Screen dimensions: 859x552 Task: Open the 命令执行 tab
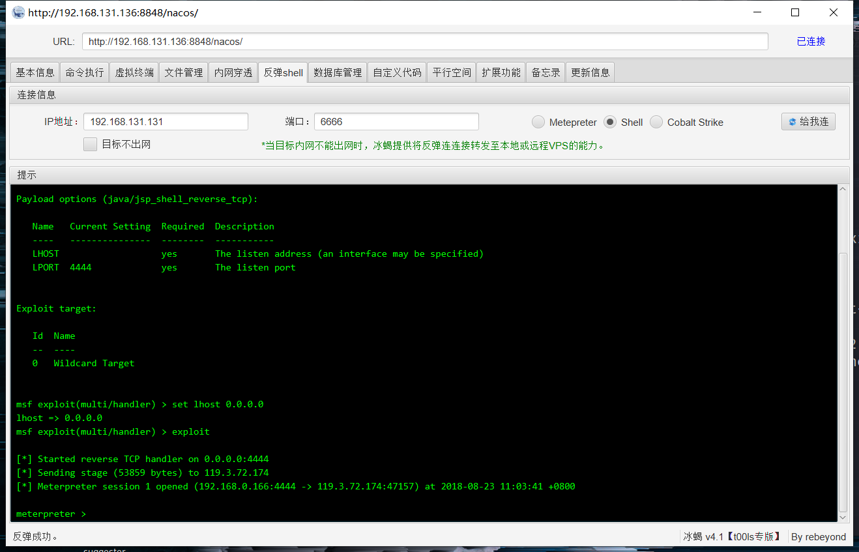point(85,72)
